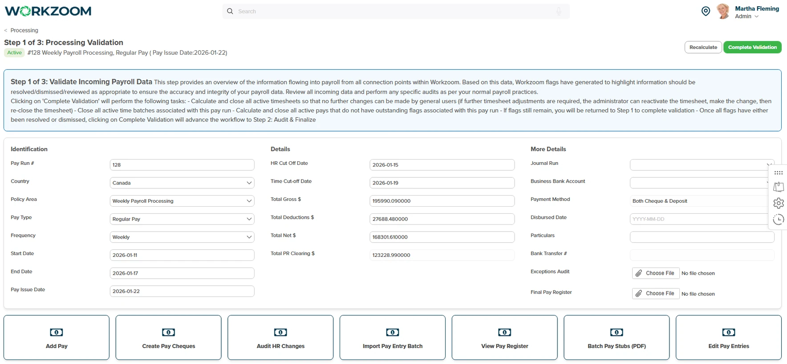Click Complete Validation button
787x364 pixels.
point(752,47)
